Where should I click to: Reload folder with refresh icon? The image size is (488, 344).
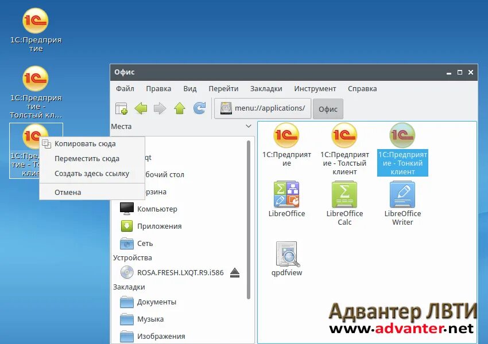click(199, 108)
